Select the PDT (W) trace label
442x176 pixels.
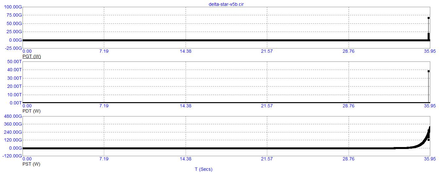pyautogui.click(x=31, y=111)
